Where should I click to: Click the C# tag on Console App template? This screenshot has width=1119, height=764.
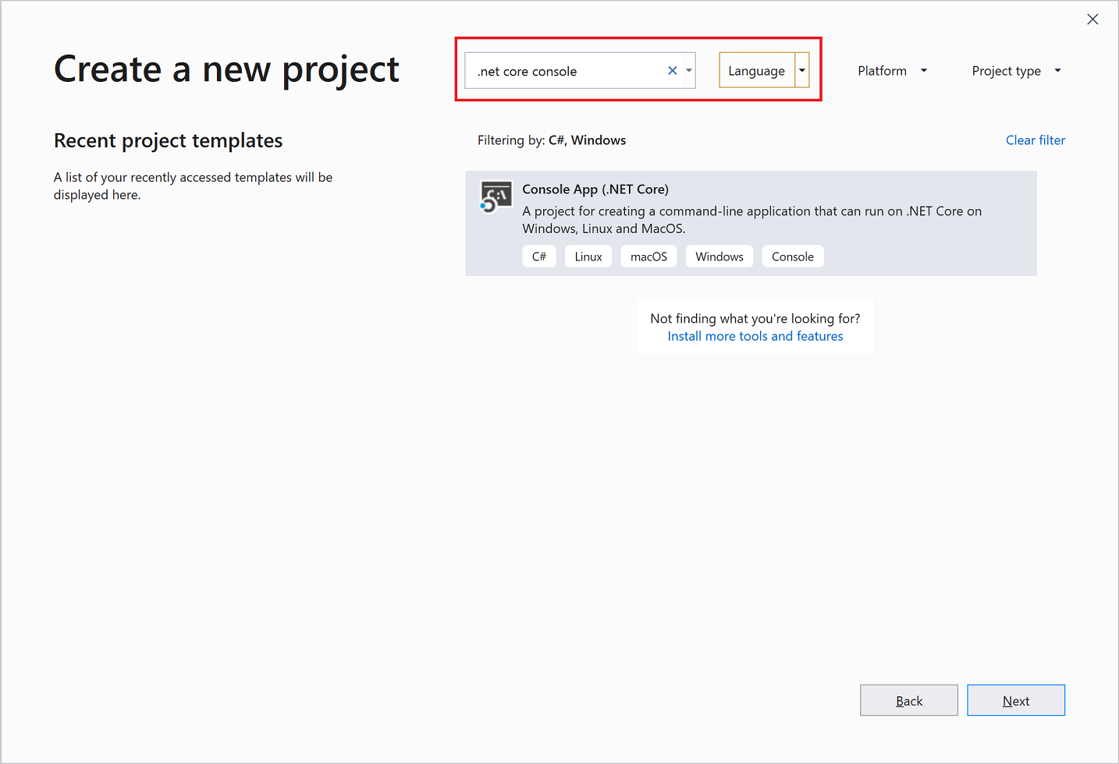[539, 256]
